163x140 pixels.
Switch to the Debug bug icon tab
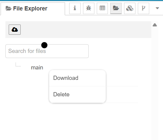click(x=89, y=8)
